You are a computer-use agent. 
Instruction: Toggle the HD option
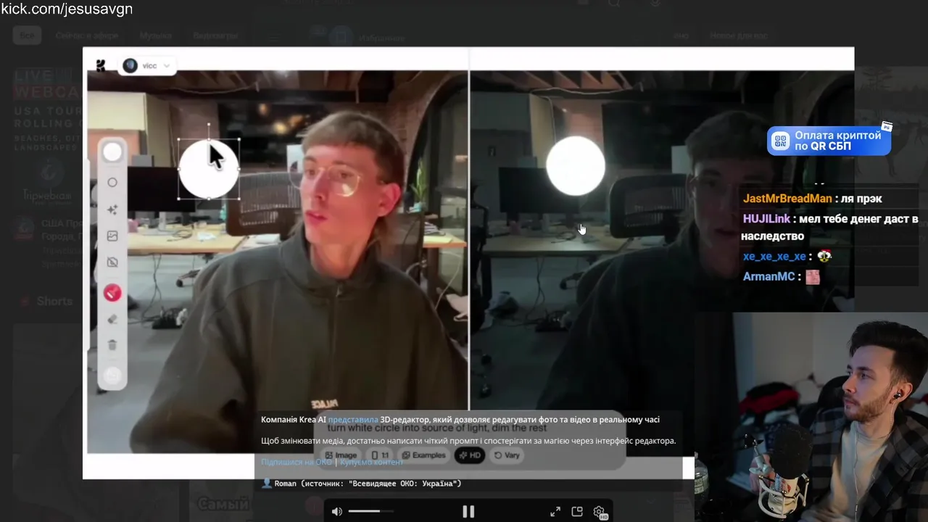[470, 455]
